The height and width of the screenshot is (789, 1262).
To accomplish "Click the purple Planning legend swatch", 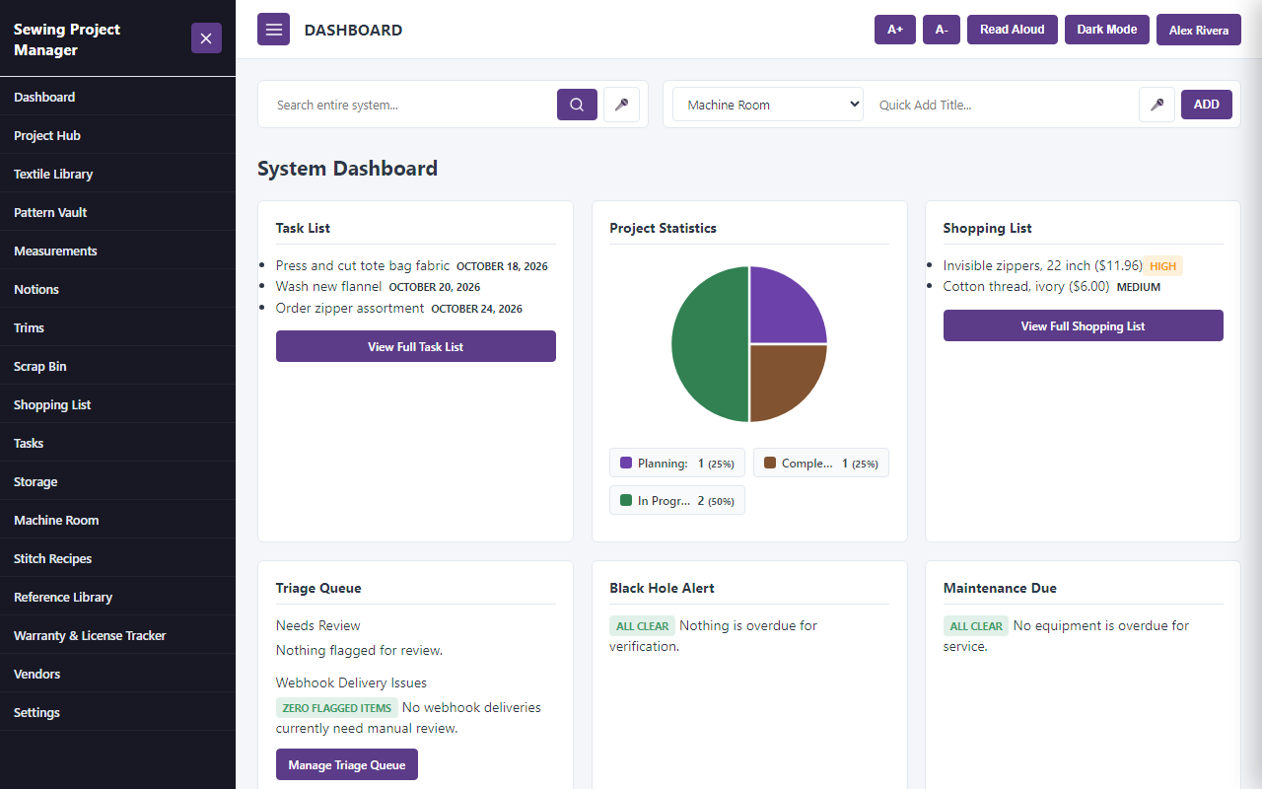I will tap(626, 463).
